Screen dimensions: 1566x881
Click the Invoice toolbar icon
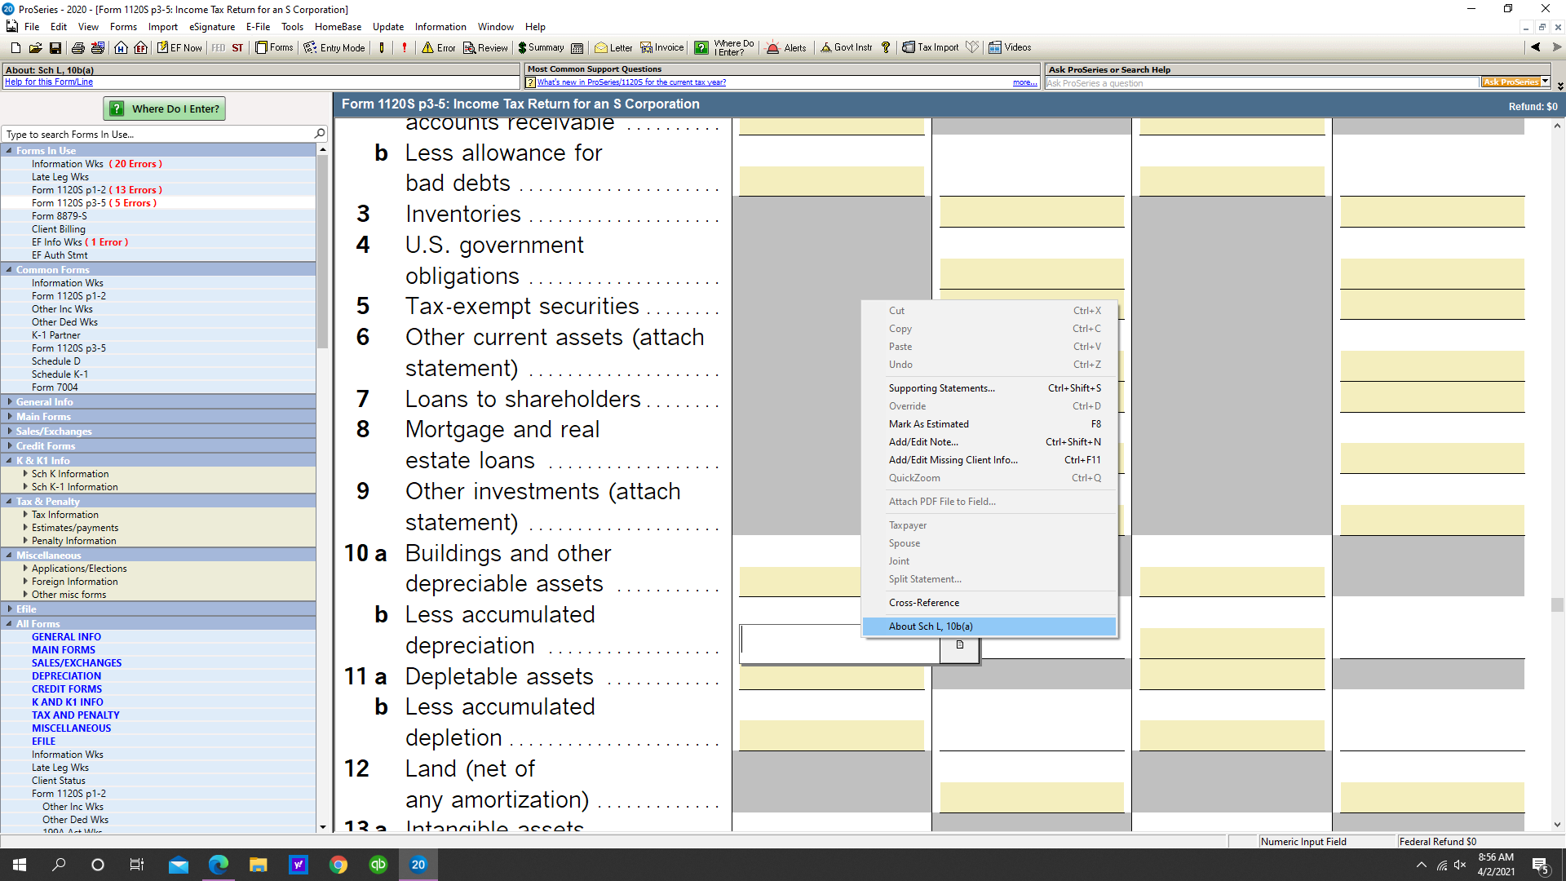[661, 47]
